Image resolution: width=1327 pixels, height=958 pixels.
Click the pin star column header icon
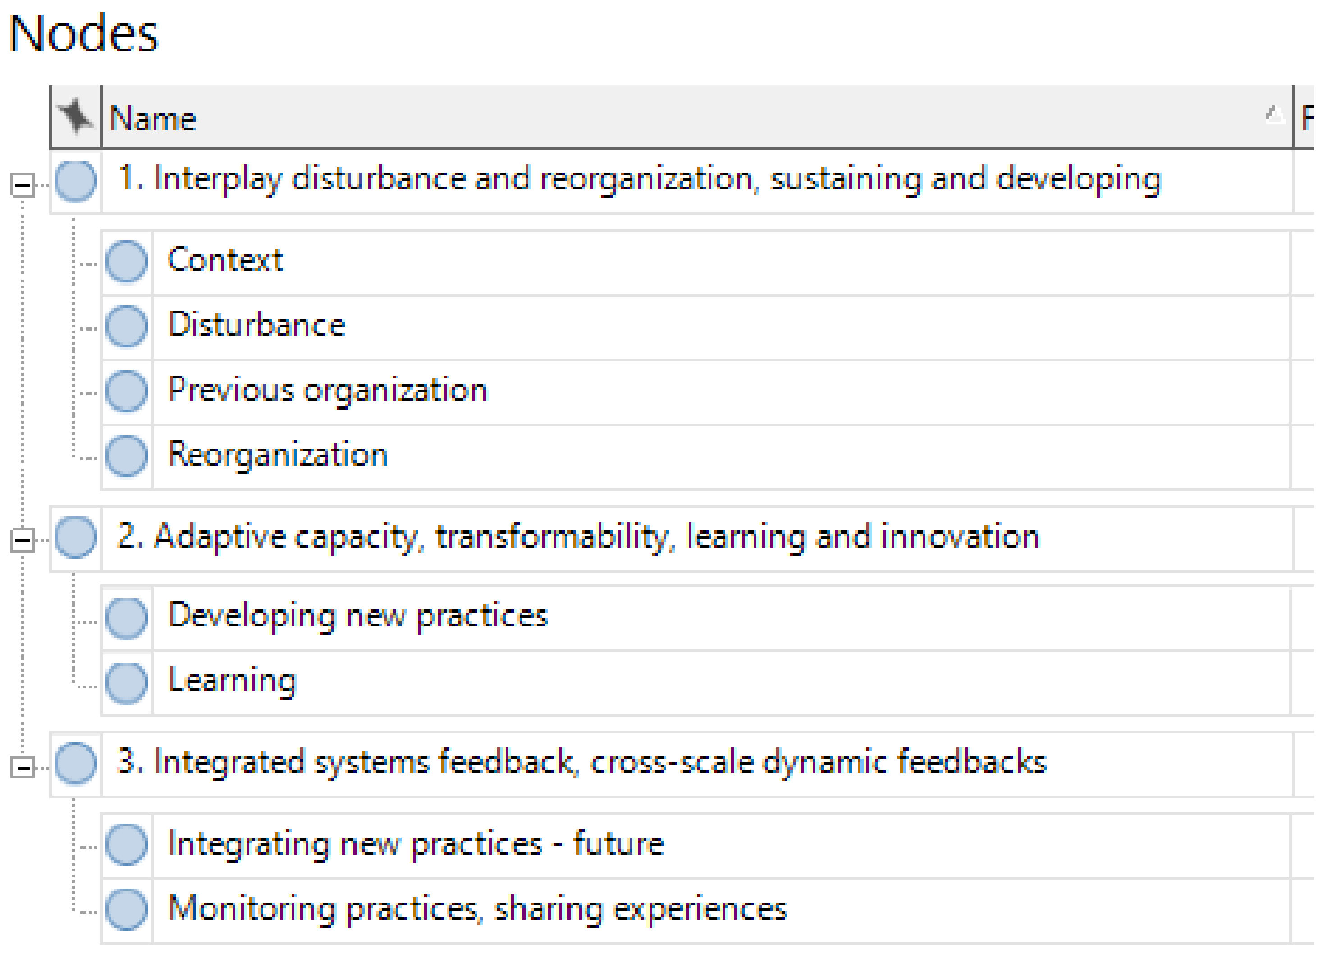pos(75,116)
